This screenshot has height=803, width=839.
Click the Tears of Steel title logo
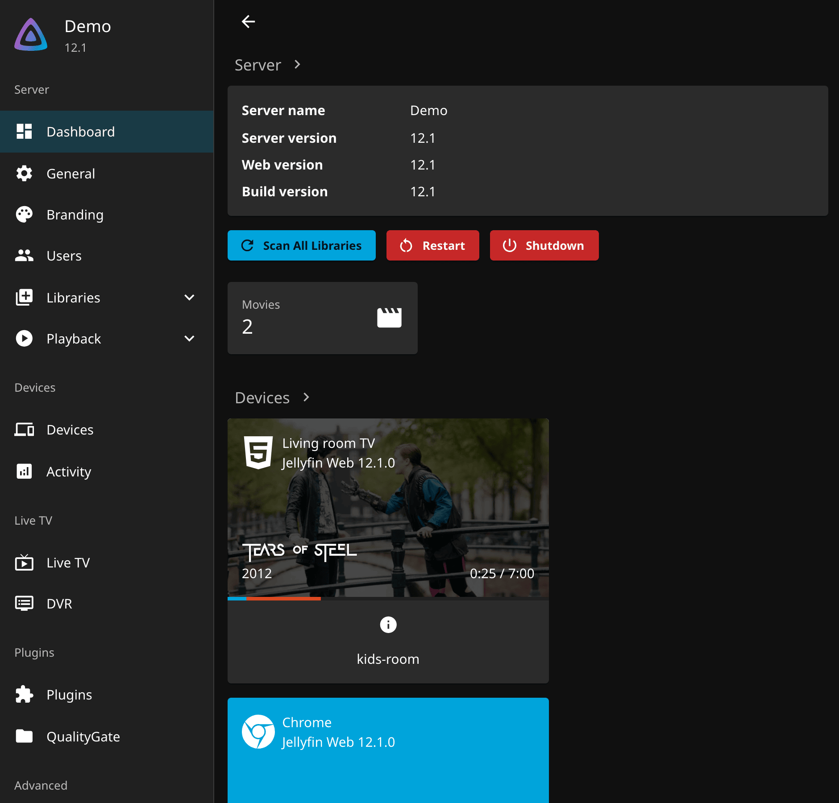(299, 552)
